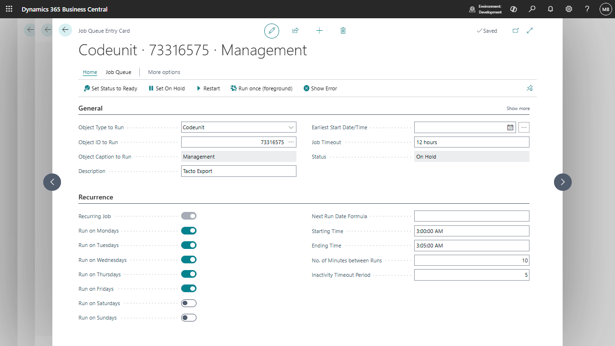Go to next record arrow
Viewport: 615px width, 346px height.
[x=563, y=182]
